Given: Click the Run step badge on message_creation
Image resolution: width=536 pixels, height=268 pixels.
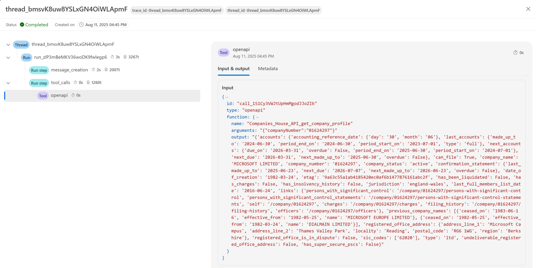Looking at the screenshot, I should point(39,70).
